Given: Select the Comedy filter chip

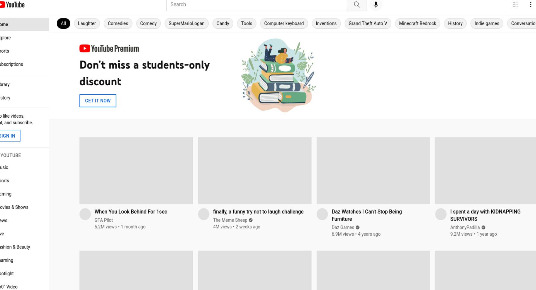Looking at the screenshot, I should click(x=149, y=23).
